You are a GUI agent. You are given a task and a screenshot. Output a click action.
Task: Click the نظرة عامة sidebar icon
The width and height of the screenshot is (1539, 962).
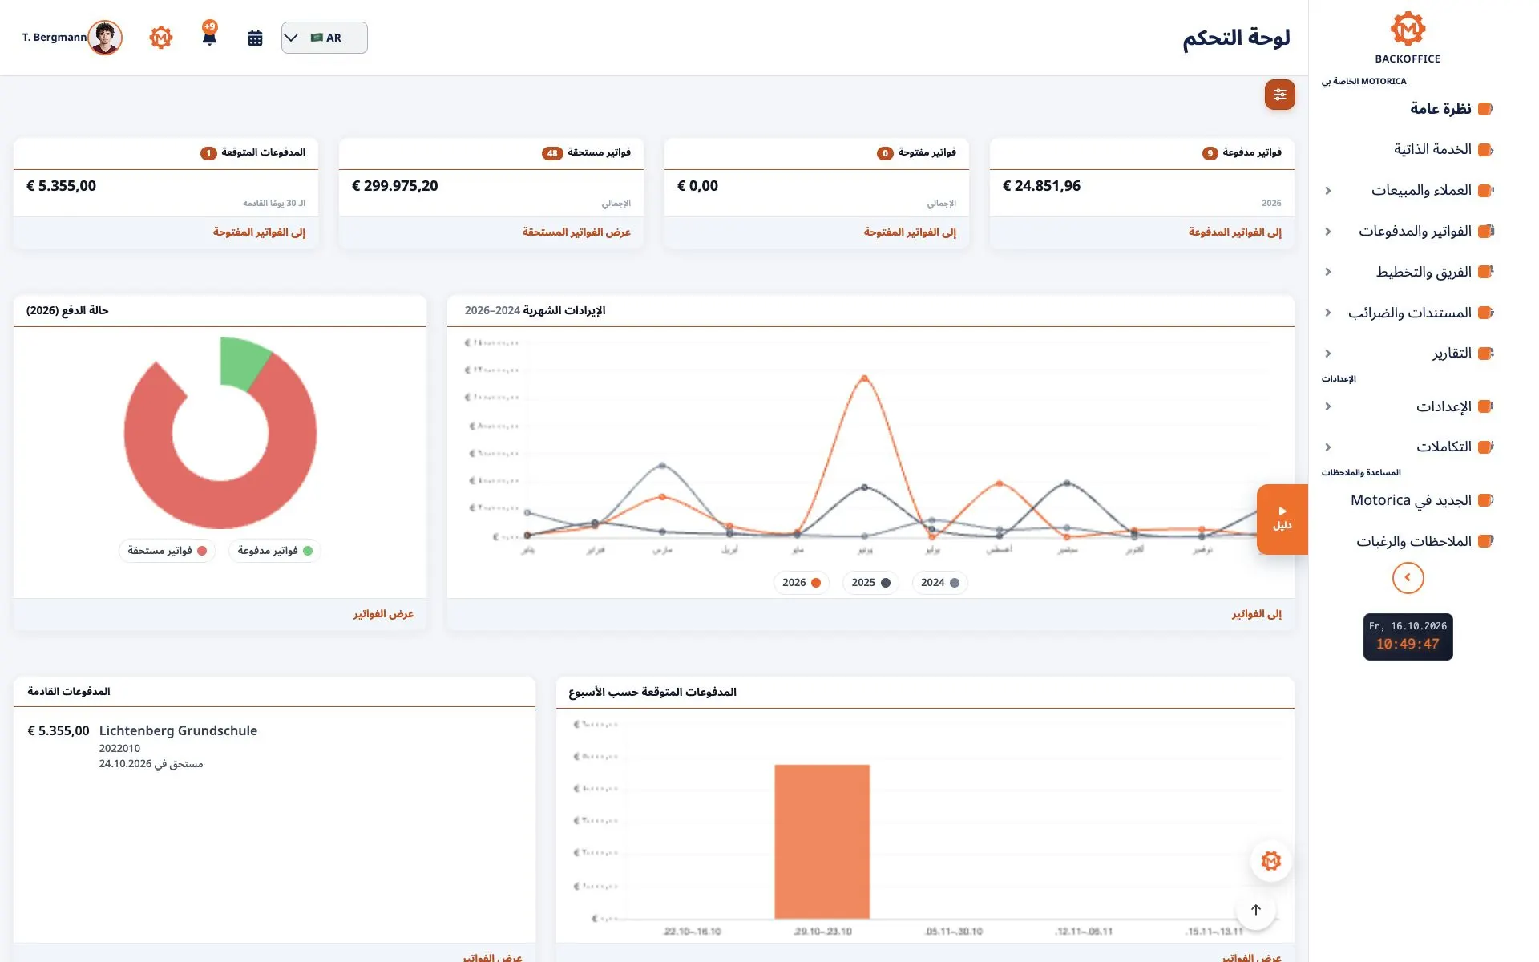1484,109
